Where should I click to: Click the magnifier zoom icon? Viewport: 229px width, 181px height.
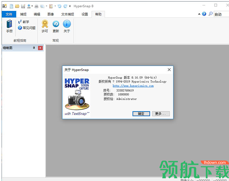click(x=210, y=14)
